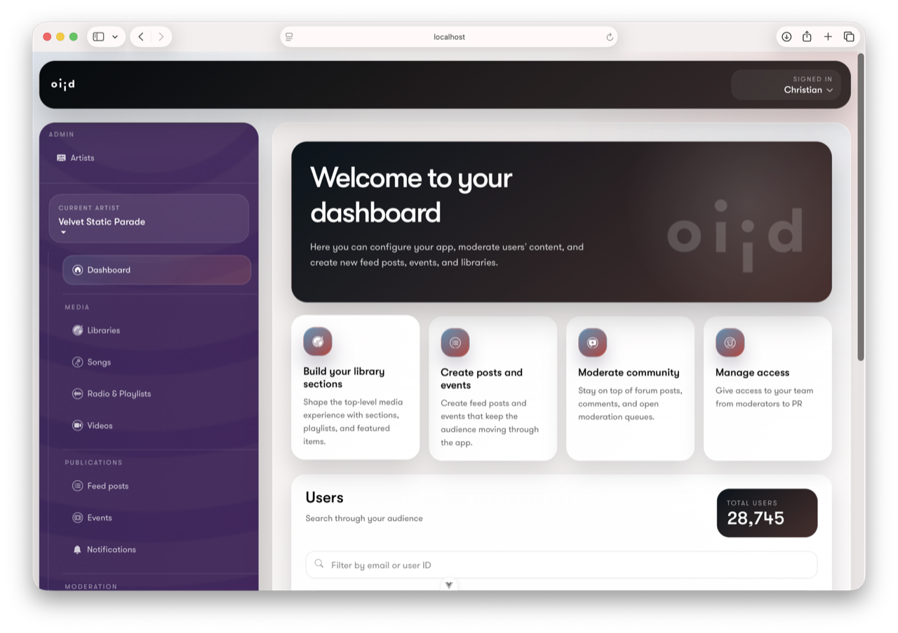This screenshot has height=633, width=898.
Task: Select the Videos icon in the Media section
Action: (x=77, y=425)
